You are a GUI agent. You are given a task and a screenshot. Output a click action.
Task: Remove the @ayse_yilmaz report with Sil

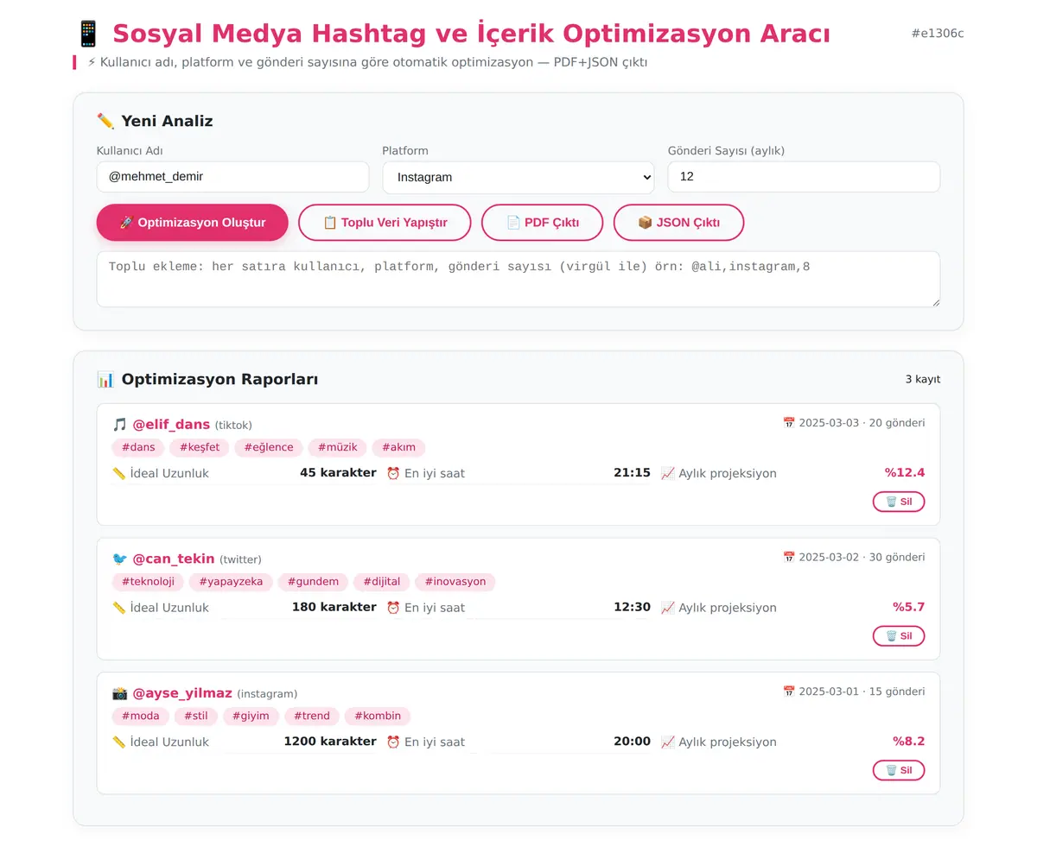[899, 770]
